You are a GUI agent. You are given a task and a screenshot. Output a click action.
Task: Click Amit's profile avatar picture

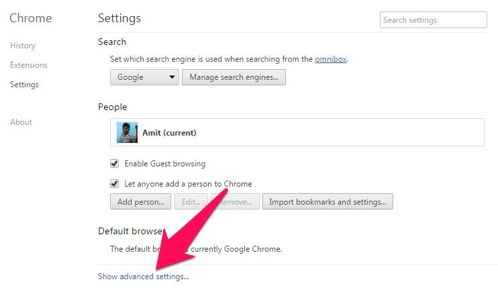point(127,132)
